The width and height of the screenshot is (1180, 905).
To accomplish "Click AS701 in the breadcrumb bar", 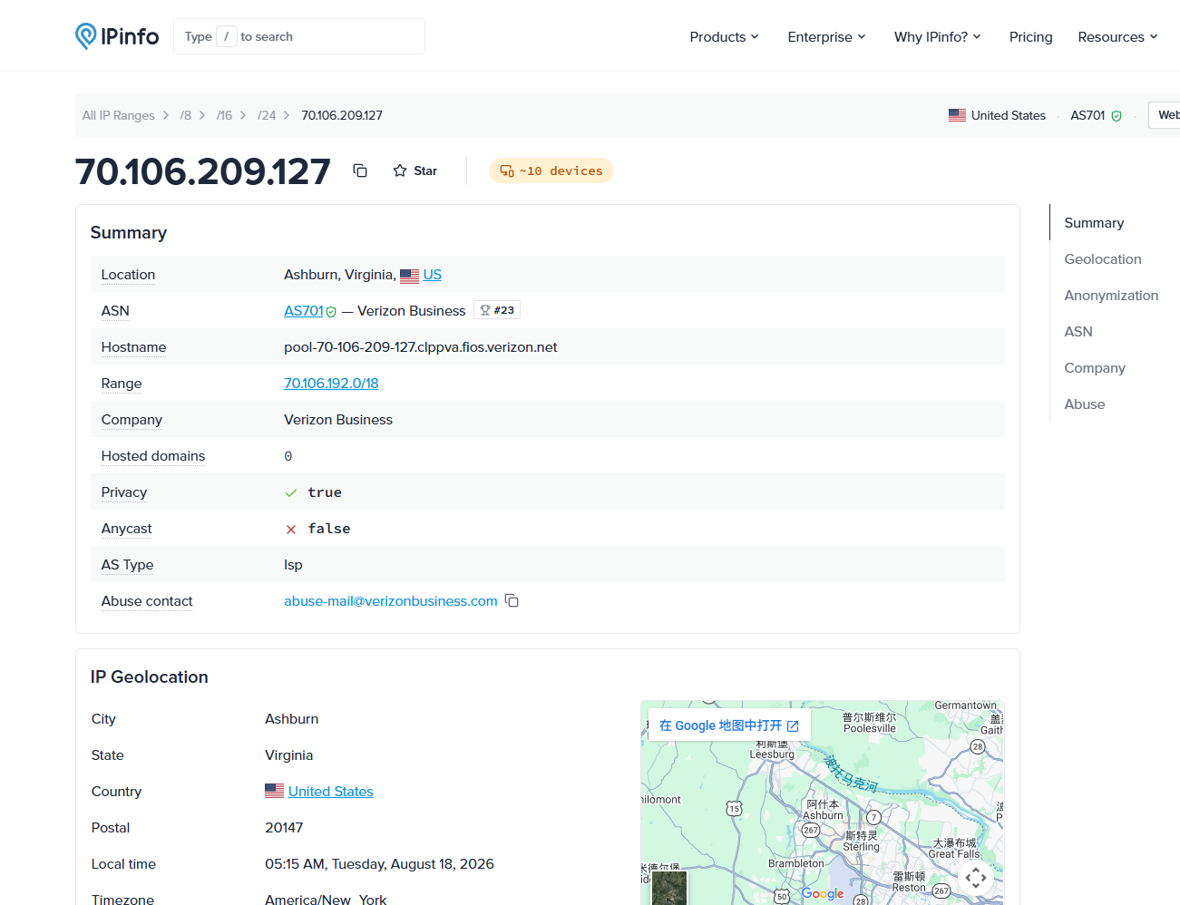I will pos(1087,115).
